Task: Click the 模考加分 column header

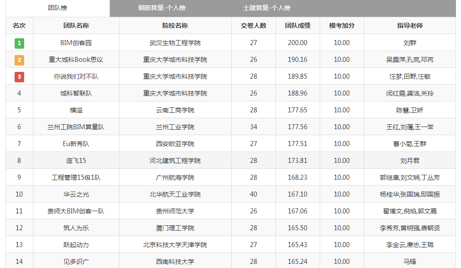Action: [342, 25]
